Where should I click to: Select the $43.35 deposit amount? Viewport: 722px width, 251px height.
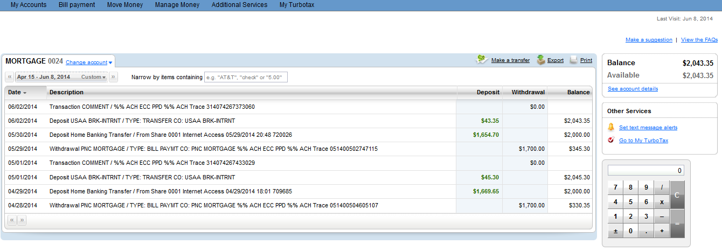(490, 121)
